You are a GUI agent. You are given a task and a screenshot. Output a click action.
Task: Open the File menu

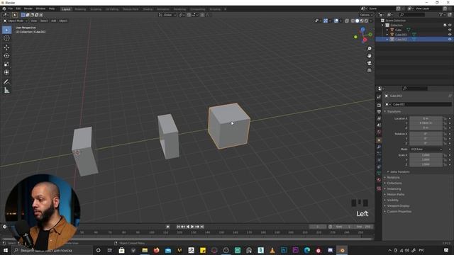[x=11, y=8]
